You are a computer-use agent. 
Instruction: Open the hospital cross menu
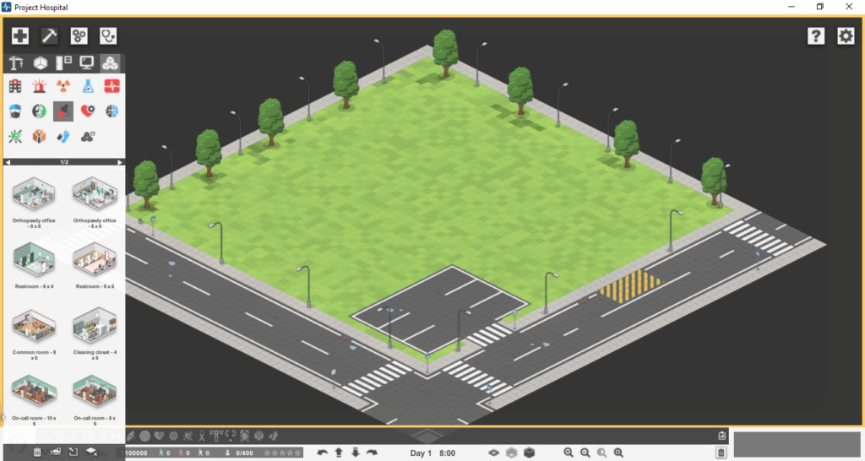click(20, 36)
